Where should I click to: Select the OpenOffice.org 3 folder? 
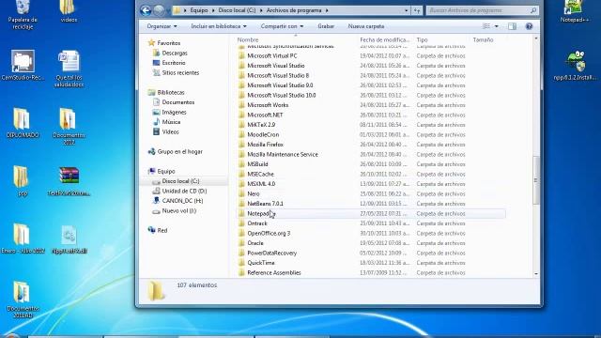(269, 234)
